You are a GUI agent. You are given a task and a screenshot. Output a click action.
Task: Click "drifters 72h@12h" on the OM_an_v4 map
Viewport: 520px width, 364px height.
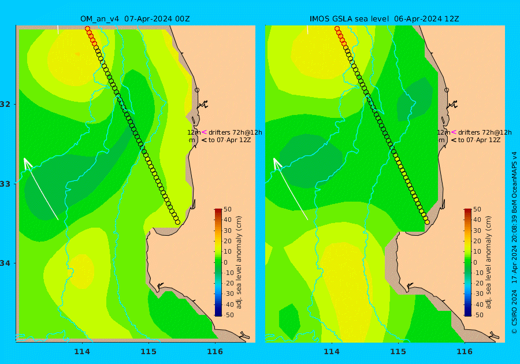pos(235,132)
